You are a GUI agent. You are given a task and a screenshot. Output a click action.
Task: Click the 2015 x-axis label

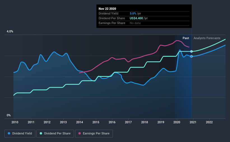click(96, 122)
